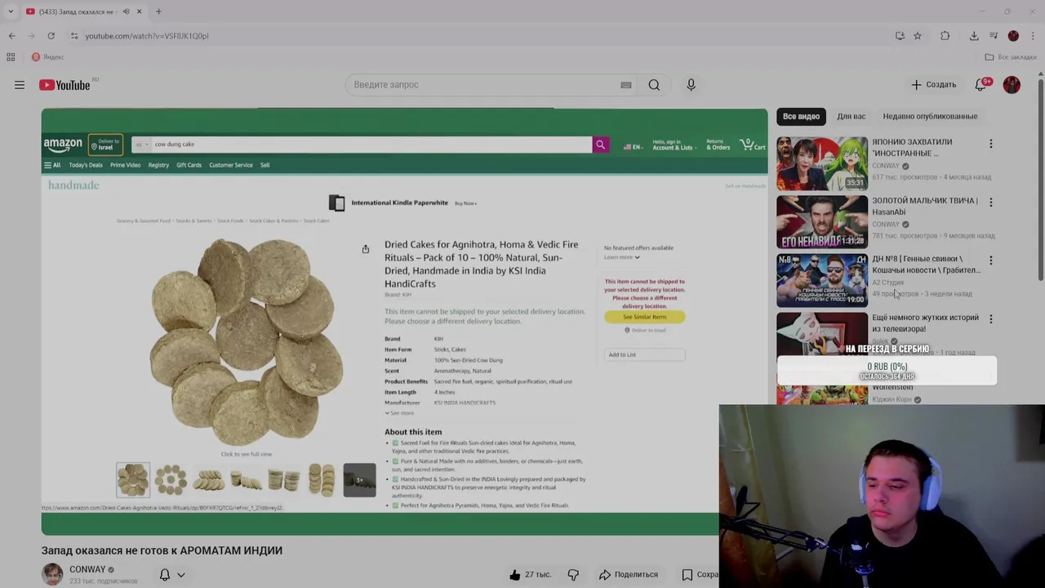Select the Для вас filter chip

tap(851, 116)
